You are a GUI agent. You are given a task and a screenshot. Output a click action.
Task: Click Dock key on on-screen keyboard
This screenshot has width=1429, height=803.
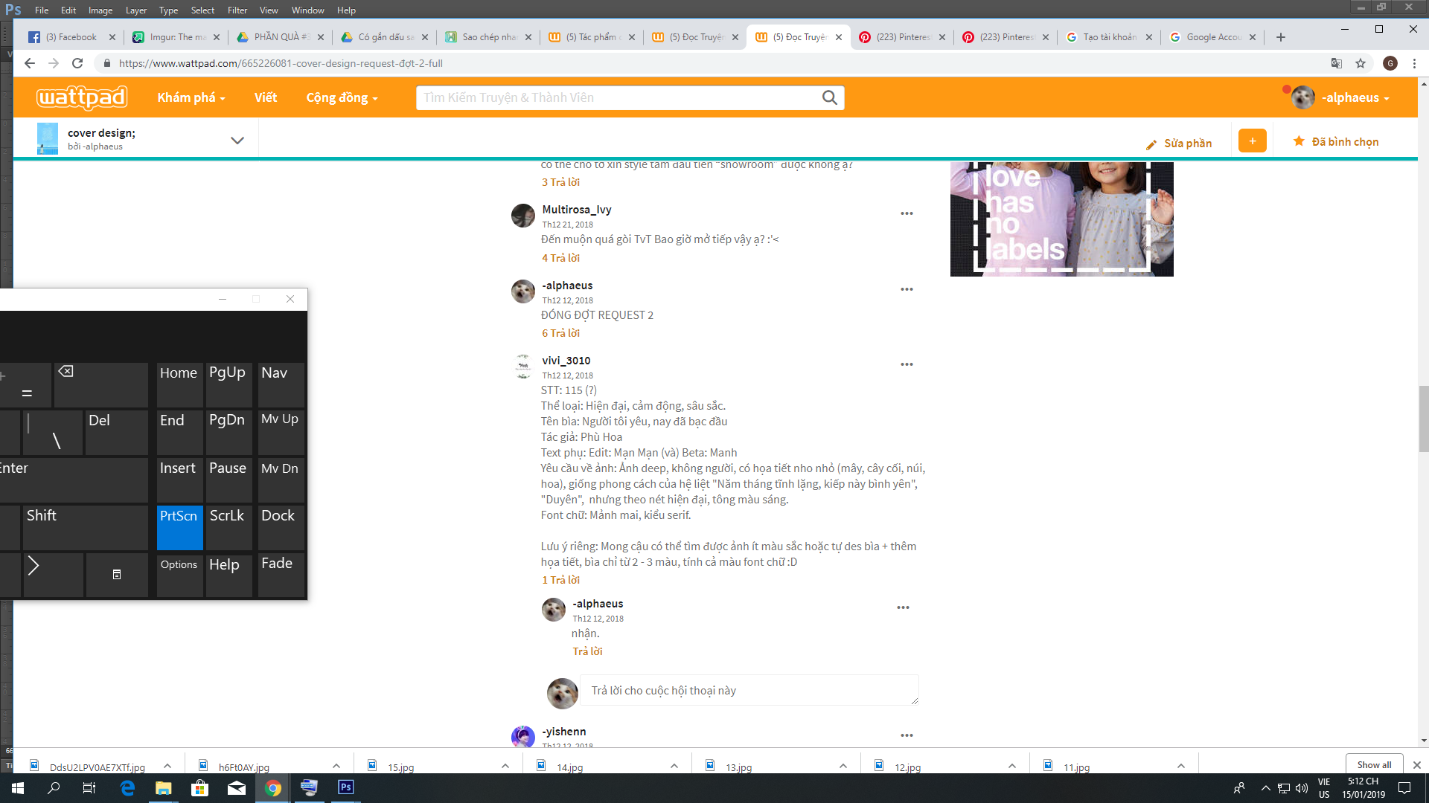pos(281,527)
